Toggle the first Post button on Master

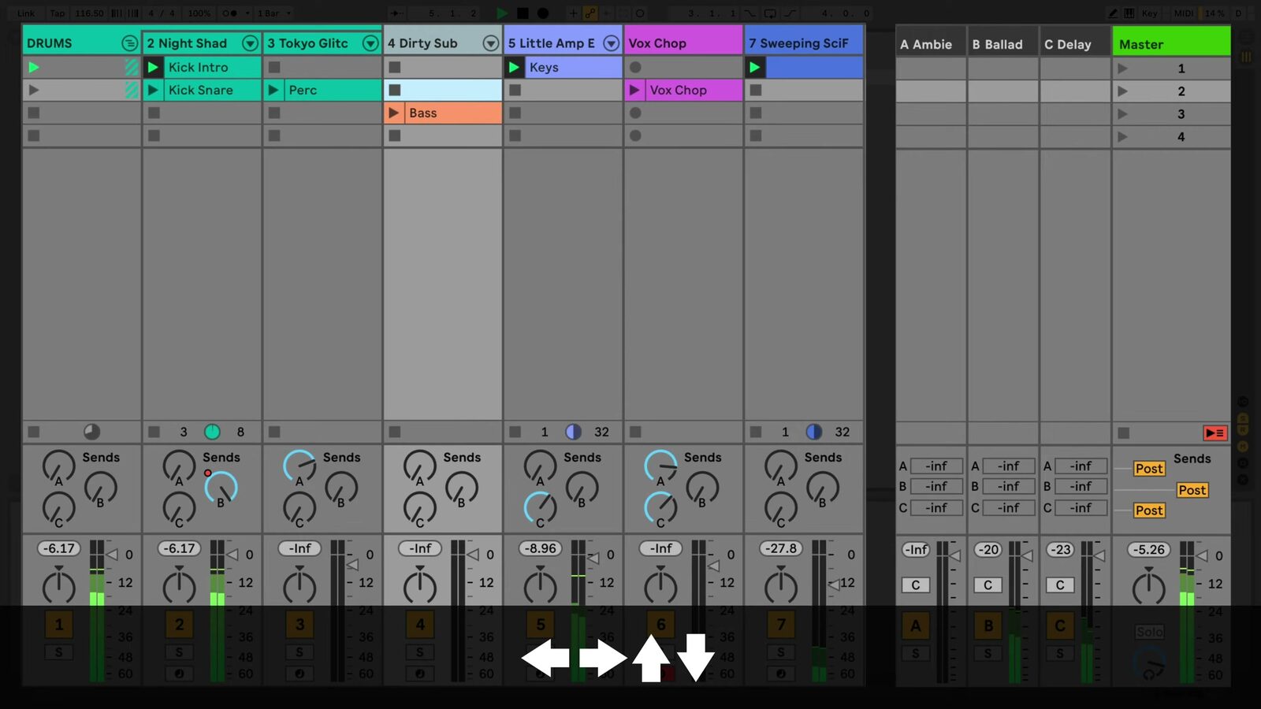(x=1149, y=469)
